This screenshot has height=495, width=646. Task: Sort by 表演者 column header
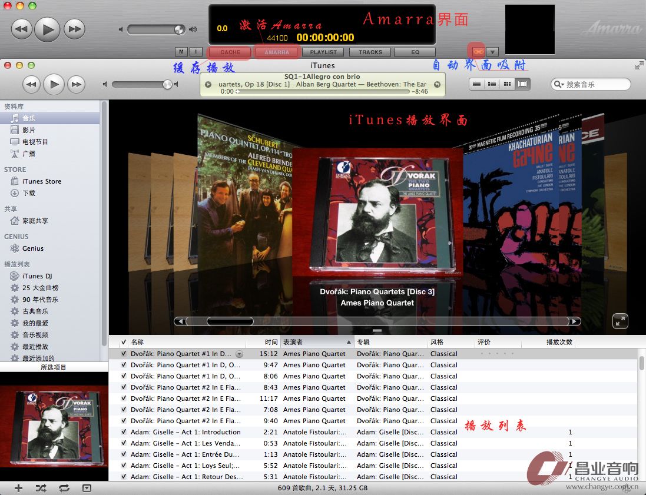click(x=317, y=342)
